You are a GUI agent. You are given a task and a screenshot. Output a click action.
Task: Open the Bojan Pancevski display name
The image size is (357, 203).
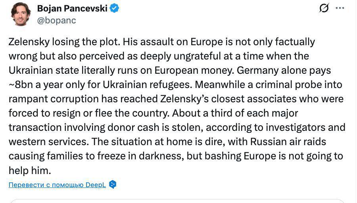click(x=72, y=8)
